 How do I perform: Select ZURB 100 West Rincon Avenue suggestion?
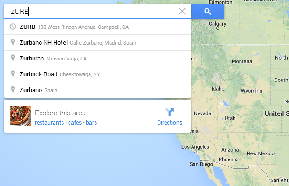pos(97,27)
